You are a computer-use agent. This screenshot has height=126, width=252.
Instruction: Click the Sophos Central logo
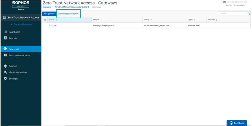click(21, 5)
